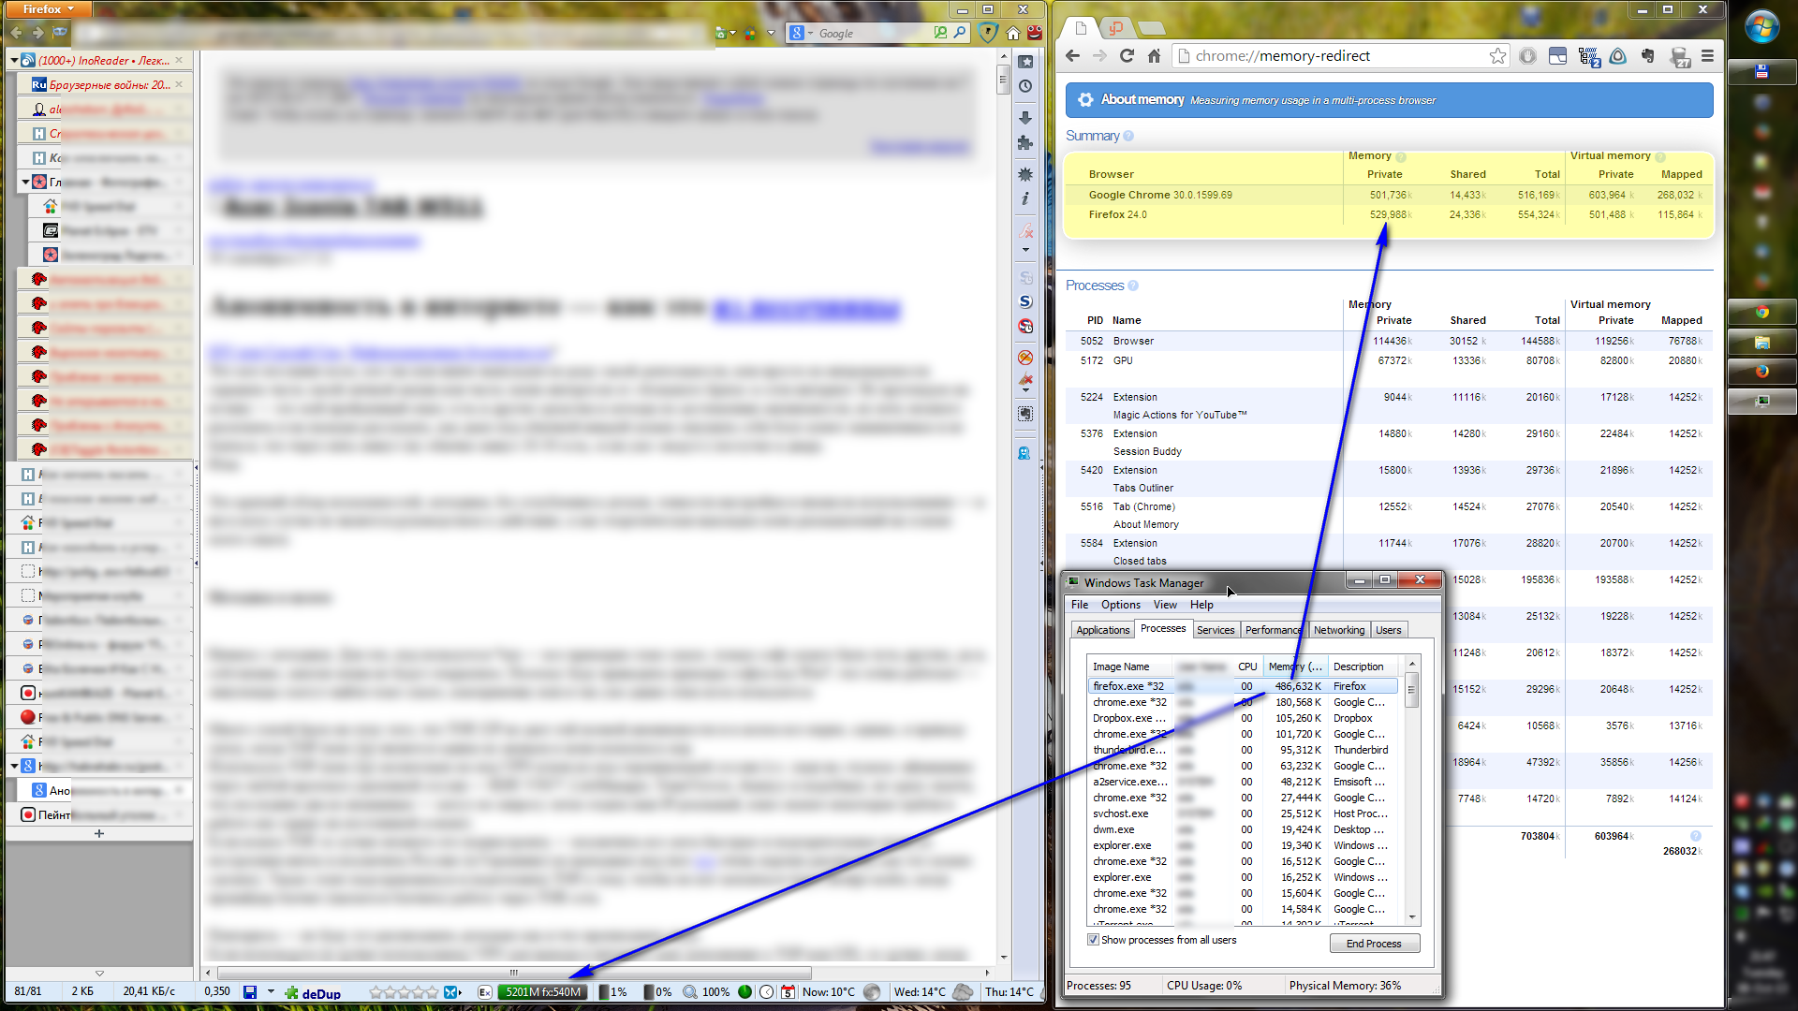This screenshot has height=1011, width=1798.
Task: Bookmark this page with star icon
Action: (x=1497, y=56)
